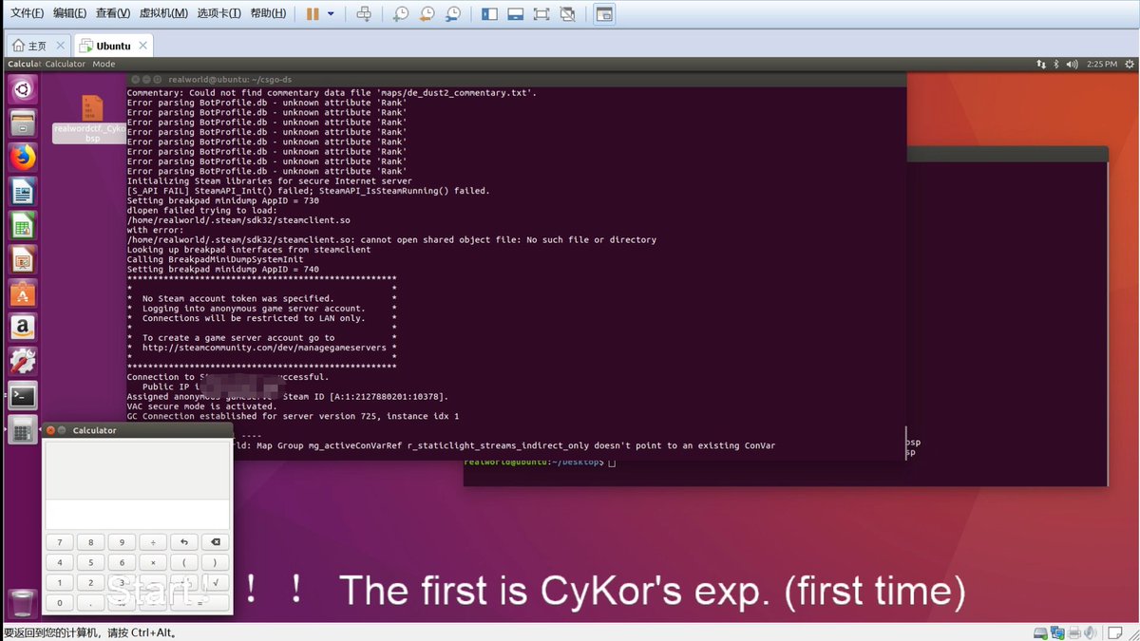Open the Bluetooth indicator in the top panel
Viewport: 1140px width, 641px height.
coord(1056,64)
